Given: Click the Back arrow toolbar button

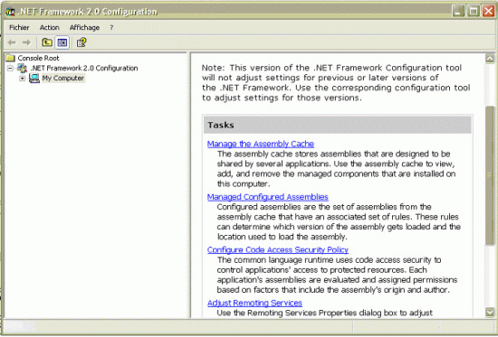Looking at the screenshot, I should click(x=12, y=42).
